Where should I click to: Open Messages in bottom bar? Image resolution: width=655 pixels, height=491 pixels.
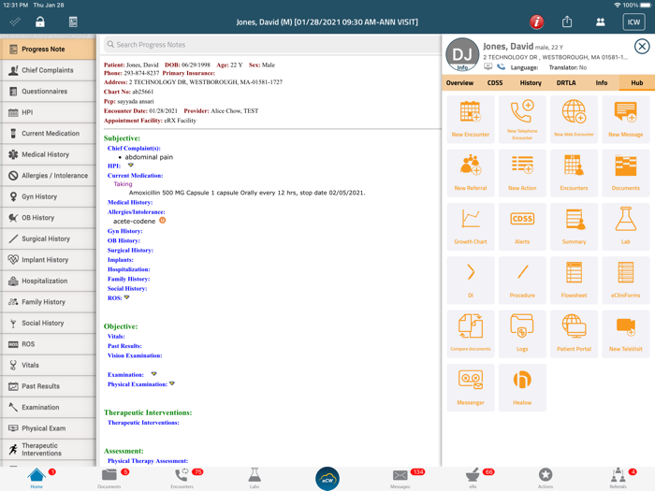[x=400, y=478]
